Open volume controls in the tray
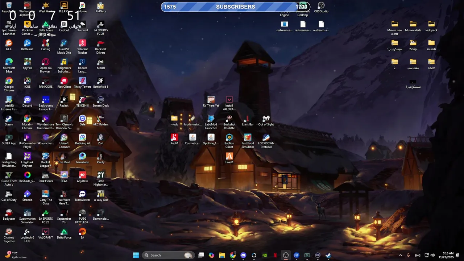This screenshot has width=464, height=261. (433, 255)
